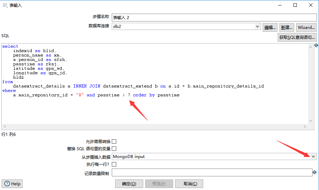Click 'person_name' column text in SQL
The width and height of the screenshot is (319, 190).
[28, 55]
